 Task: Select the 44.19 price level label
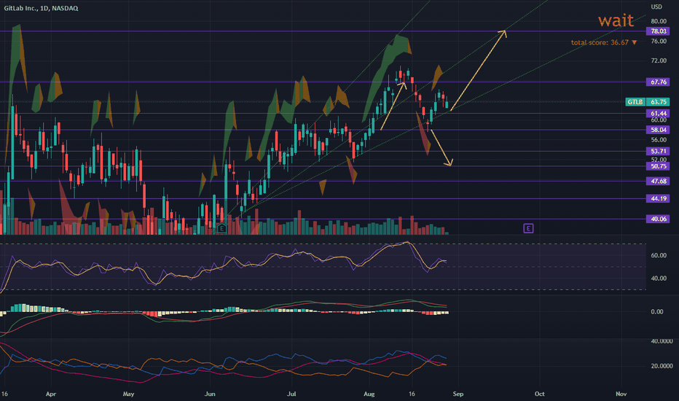coord(658,198)
